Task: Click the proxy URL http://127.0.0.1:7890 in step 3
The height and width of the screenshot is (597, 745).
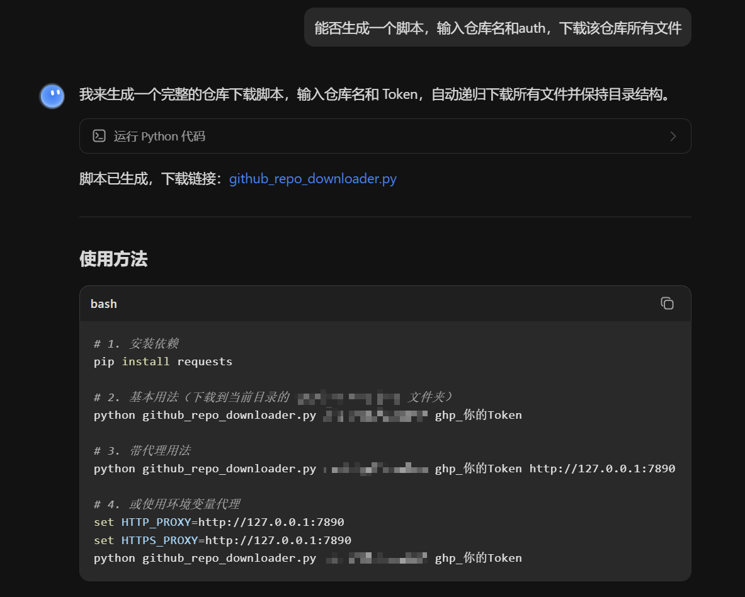Action: (x=603, y=469)
